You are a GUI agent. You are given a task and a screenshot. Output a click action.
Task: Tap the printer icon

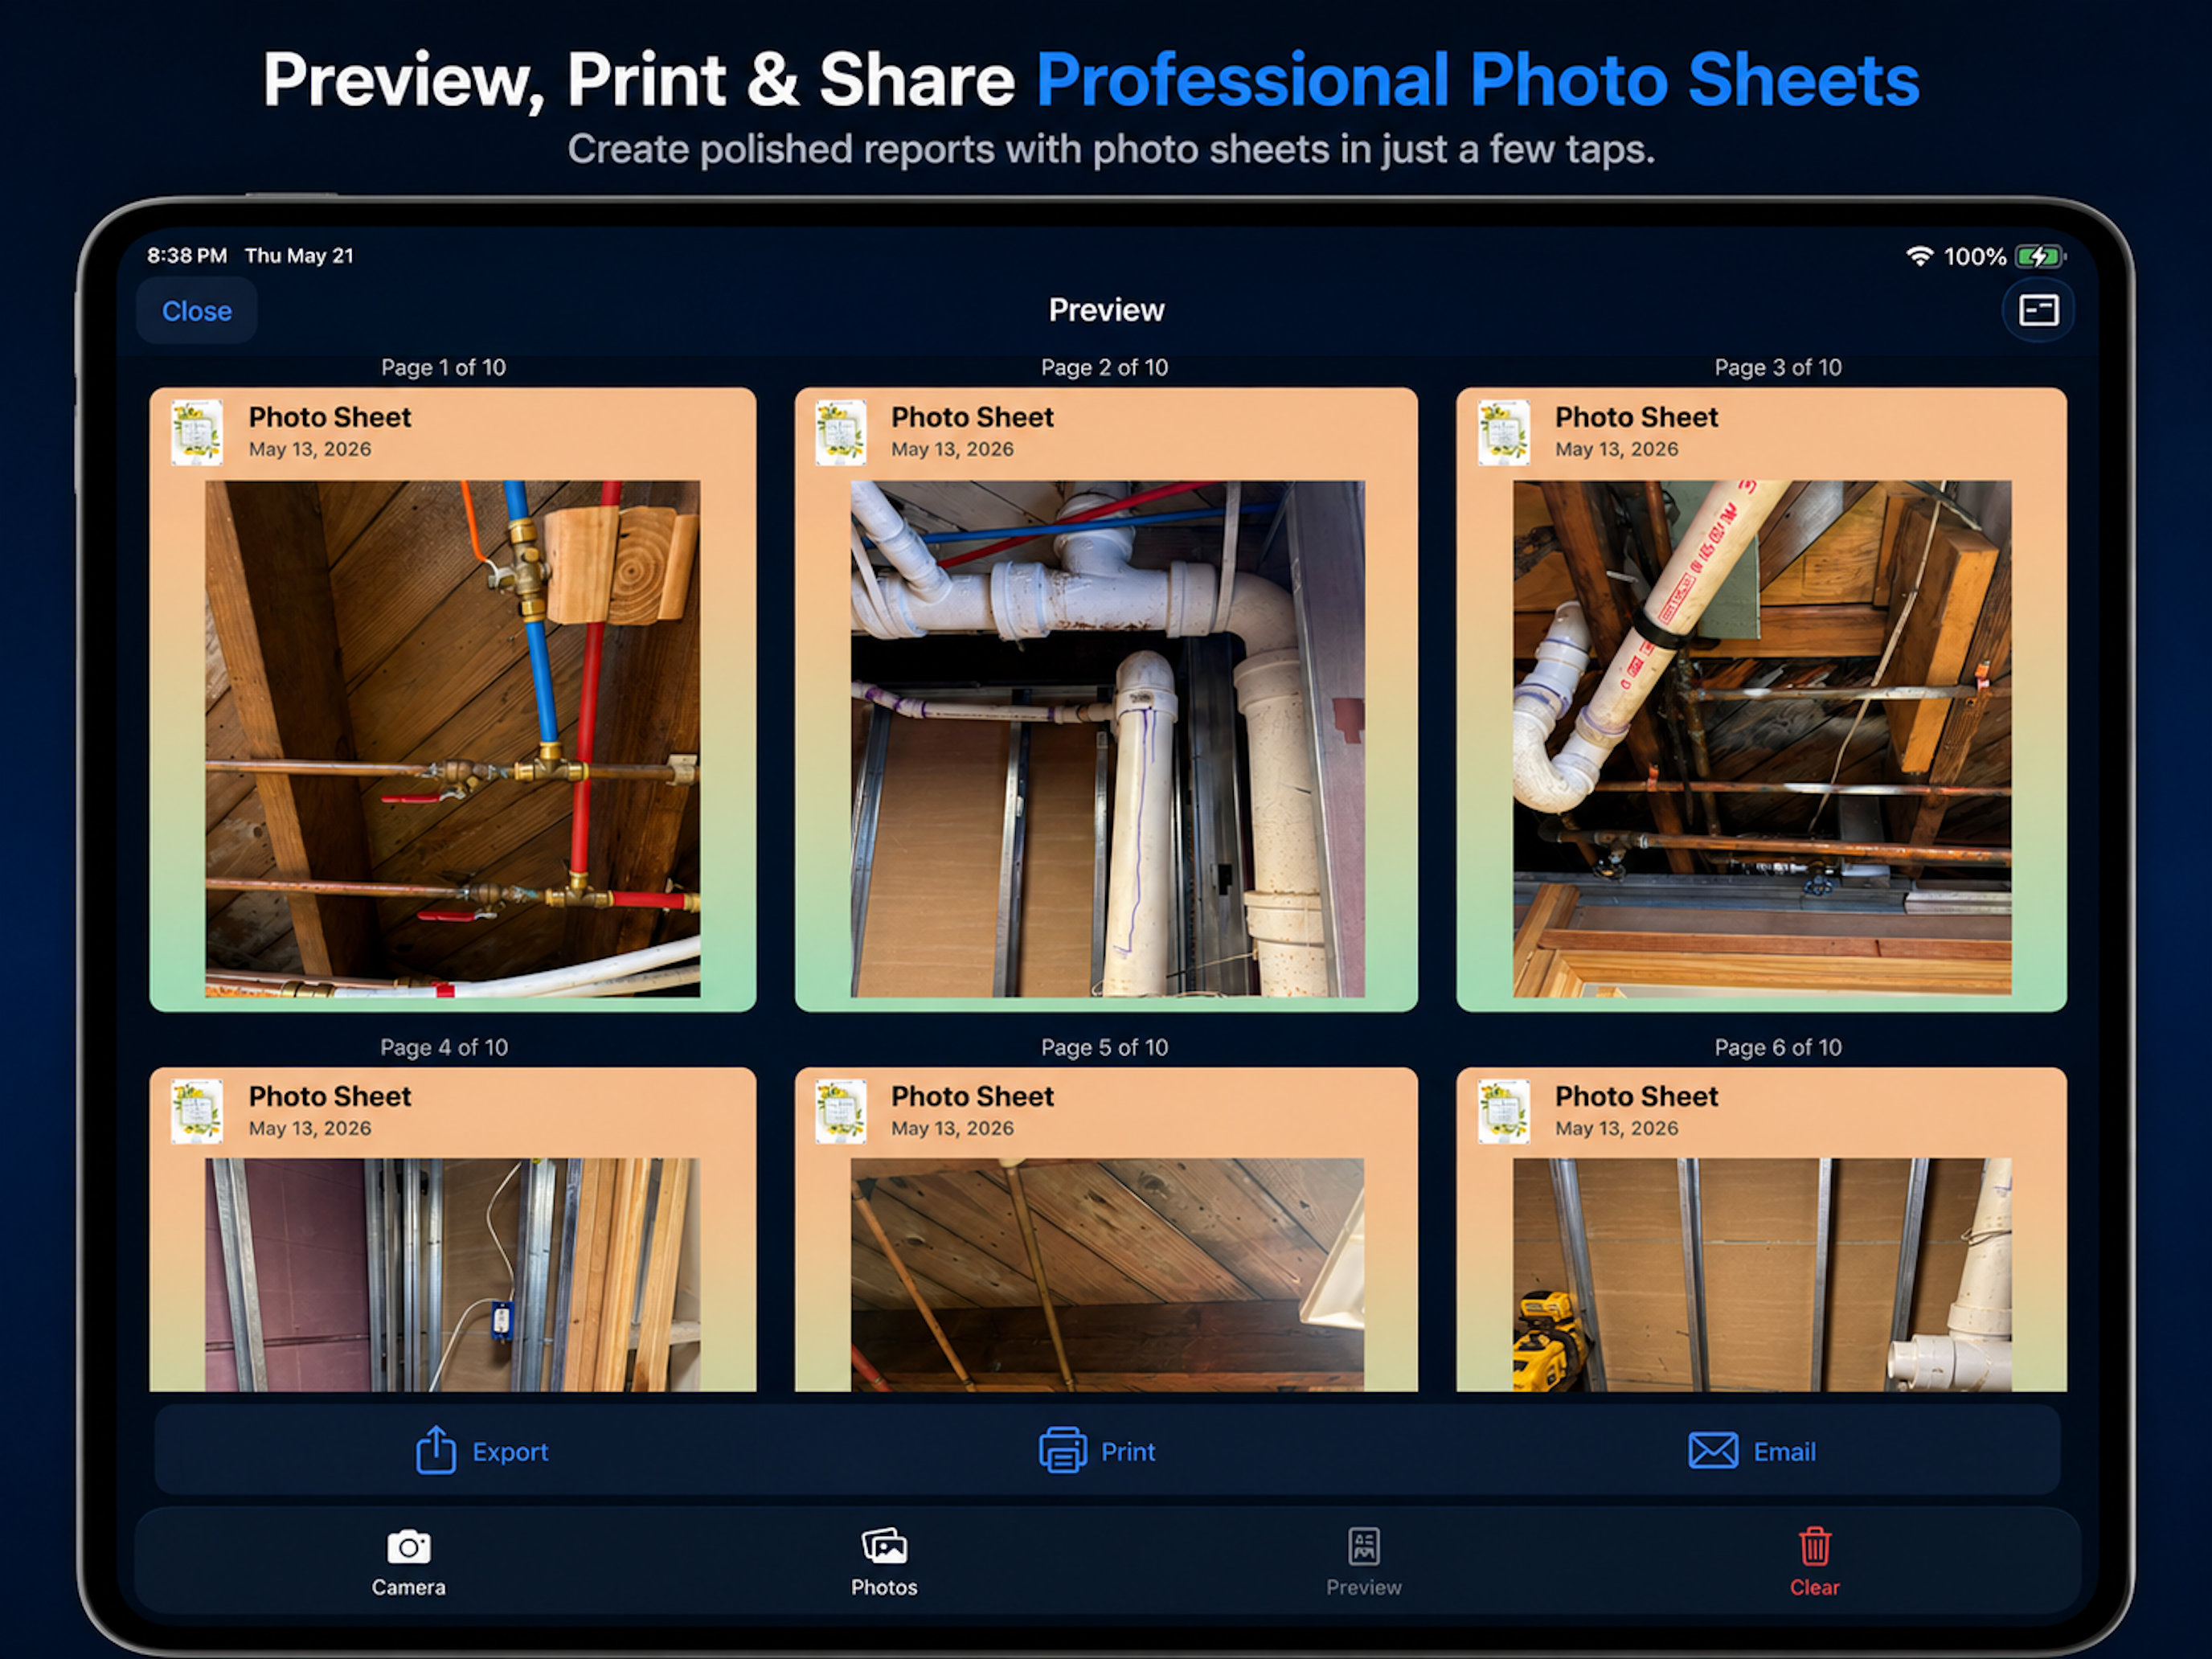(1062, 1450)
